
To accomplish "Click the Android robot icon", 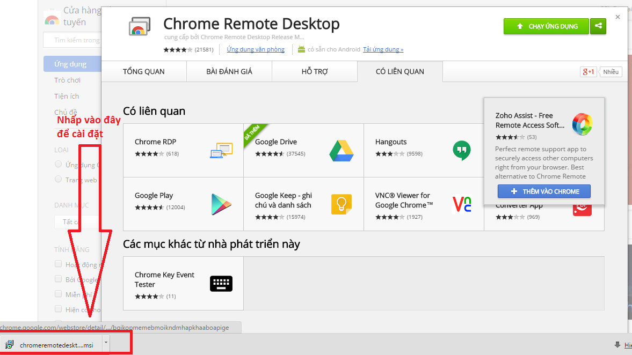I will 301,49.
